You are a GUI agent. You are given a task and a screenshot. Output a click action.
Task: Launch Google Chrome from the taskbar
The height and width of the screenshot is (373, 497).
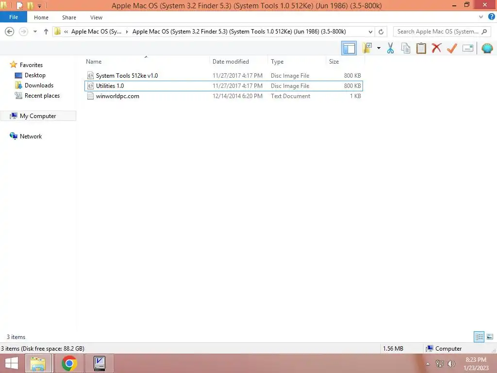[69, 363]
